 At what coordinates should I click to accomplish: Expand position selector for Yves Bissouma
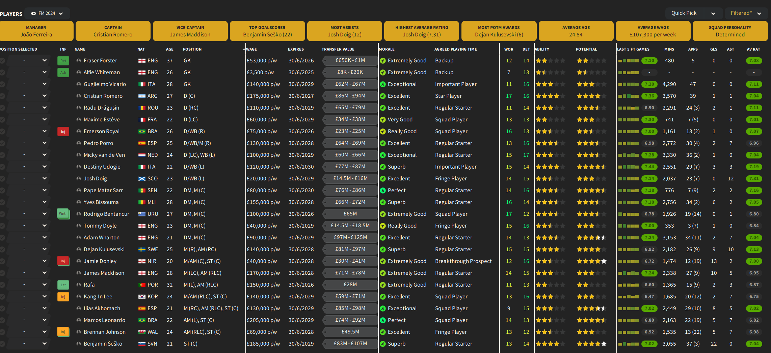(45, 202)
